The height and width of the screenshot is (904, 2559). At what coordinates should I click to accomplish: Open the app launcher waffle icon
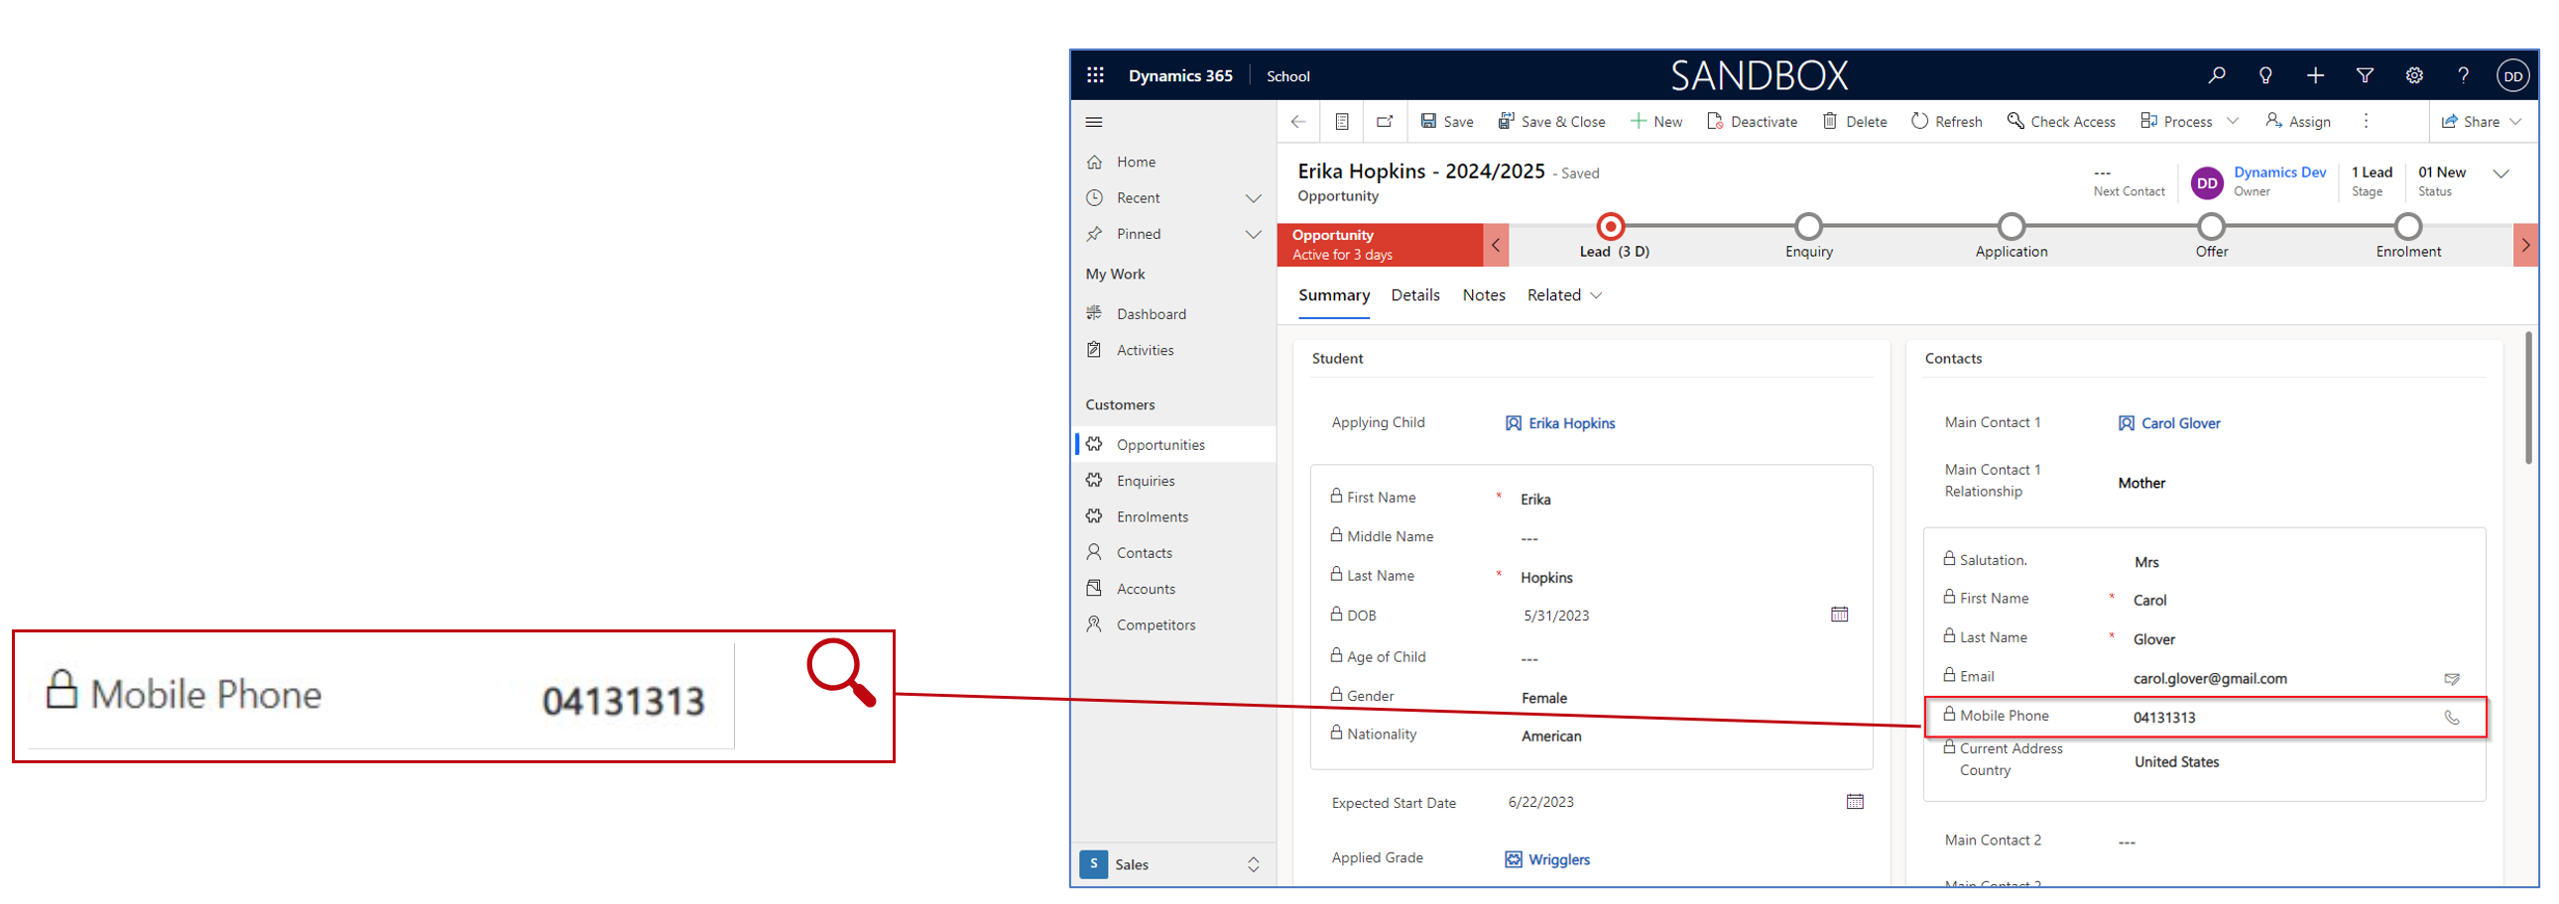pos(1095,75)
